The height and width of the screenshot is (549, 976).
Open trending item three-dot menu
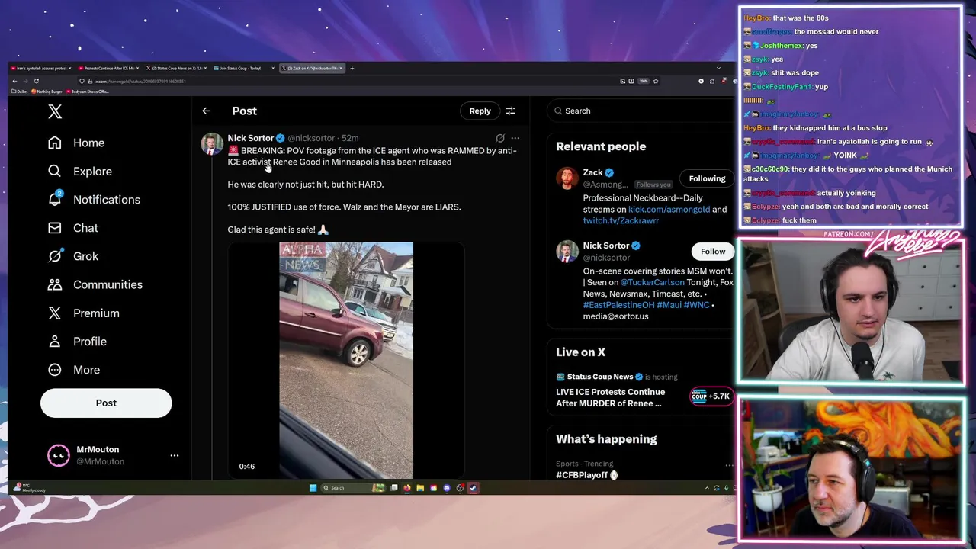[x=729, y=465]
